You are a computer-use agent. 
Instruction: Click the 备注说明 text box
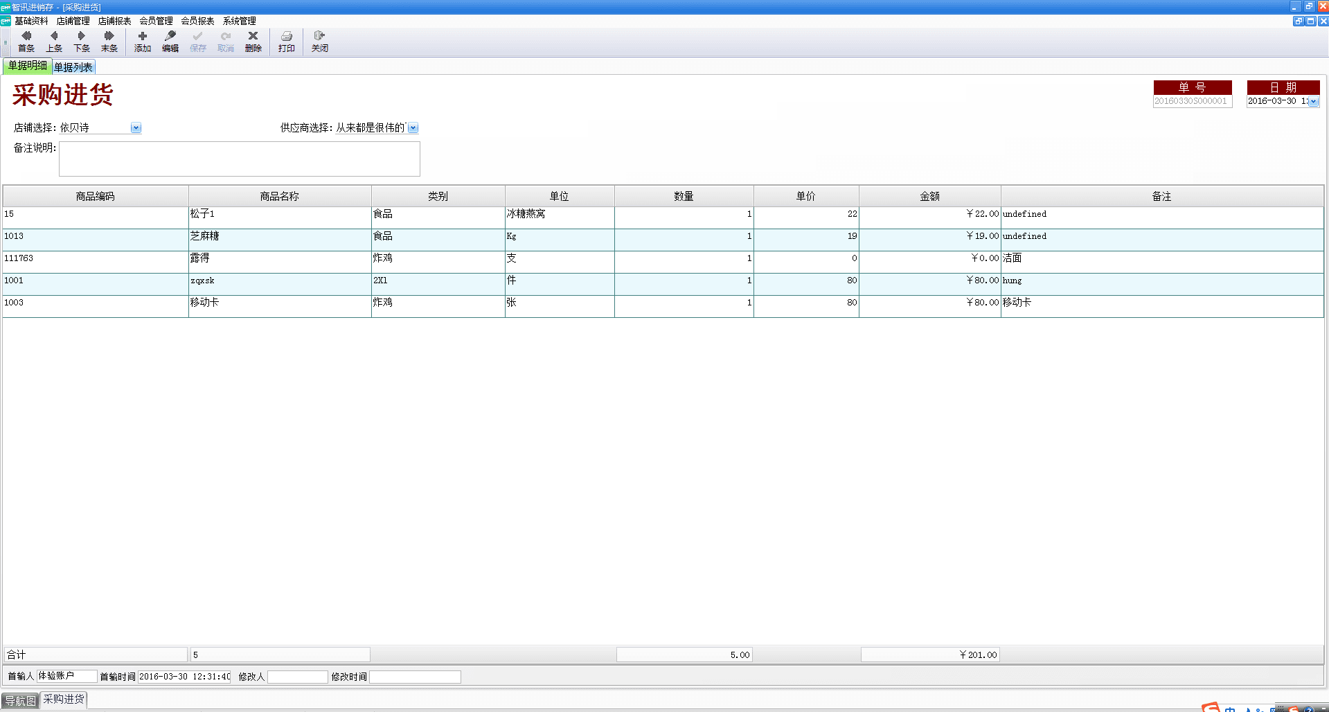[x=239, y=159]
